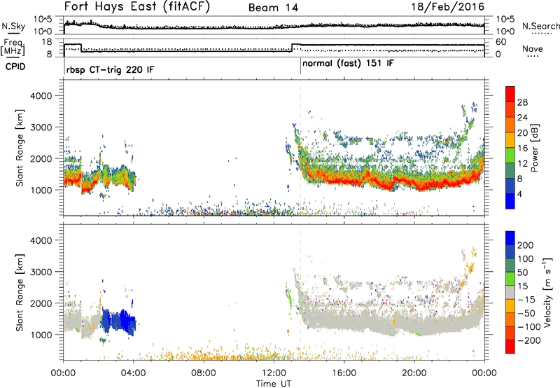The image size is (560, 388).
Task: Click the light green band of the power color bar
Action: coord(510,155)
